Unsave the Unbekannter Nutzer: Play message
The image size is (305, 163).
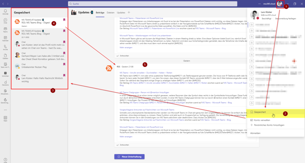tap(64, 64)
